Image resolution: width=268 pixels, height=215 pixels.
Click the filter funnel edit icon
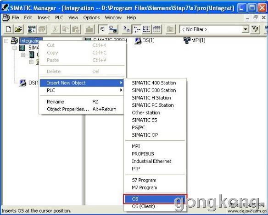click(255, 29)
